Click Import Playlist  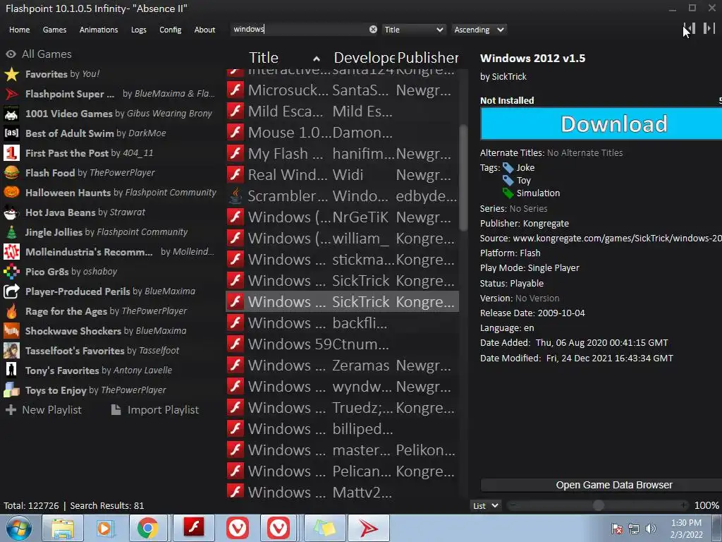coord(154,410)
